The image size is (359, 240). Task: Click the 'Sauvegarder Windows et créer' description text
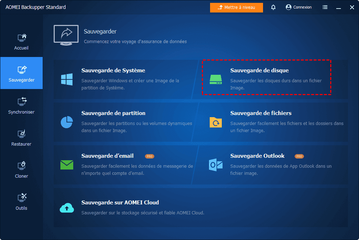pos(130,84)
